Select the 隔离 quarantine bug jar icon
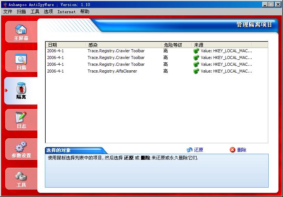Image resolution: width=283 pixels, height=197 pixels. [x=21, y=88]
